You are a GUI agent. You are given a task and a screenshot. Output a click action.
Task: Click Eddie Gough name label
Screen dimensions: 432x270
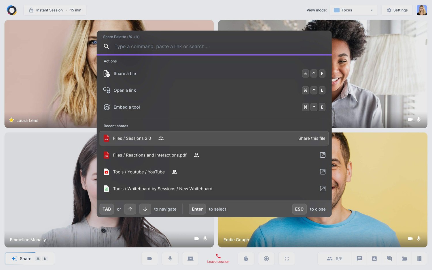pos(236,240)
